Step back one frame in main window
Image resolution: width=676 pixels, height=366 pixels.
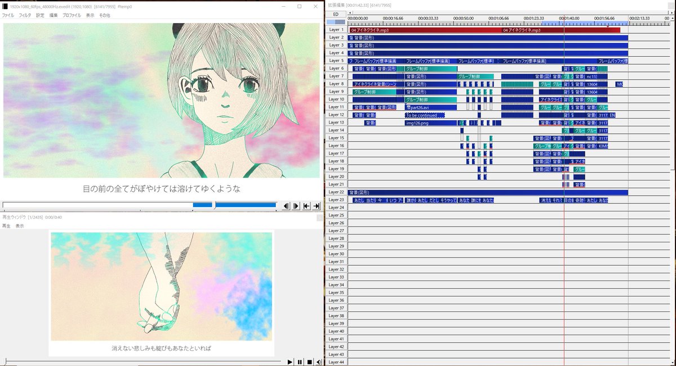(286, 206)
